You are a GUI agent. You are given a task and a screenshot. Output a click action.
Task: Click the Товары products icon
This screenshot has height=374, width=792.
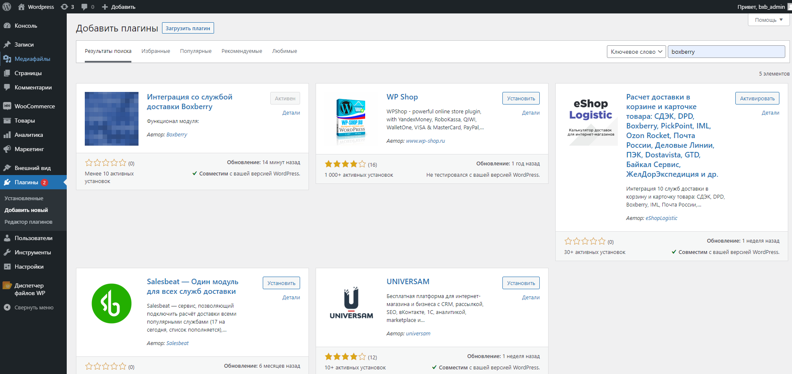pos(7,120)
